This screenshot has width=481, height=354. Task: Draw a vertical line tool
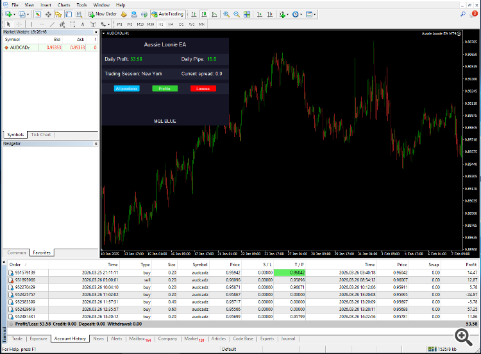click(31, 24)
